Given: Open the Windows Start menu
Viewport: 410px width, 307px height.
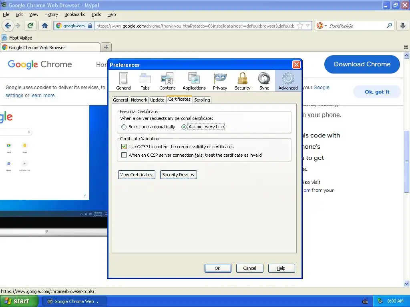Looking at the screenshot, I should pyautogui.click(x=19, y=301).
